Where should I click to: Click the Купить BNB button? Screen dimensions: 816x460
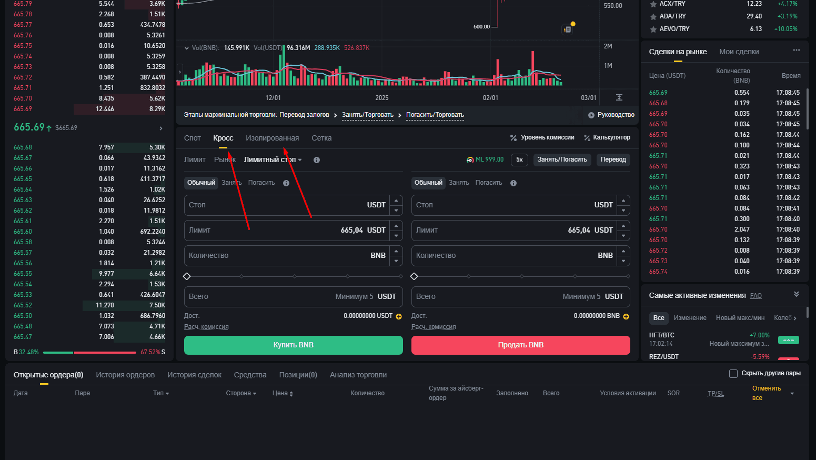[x=294, y=345]
